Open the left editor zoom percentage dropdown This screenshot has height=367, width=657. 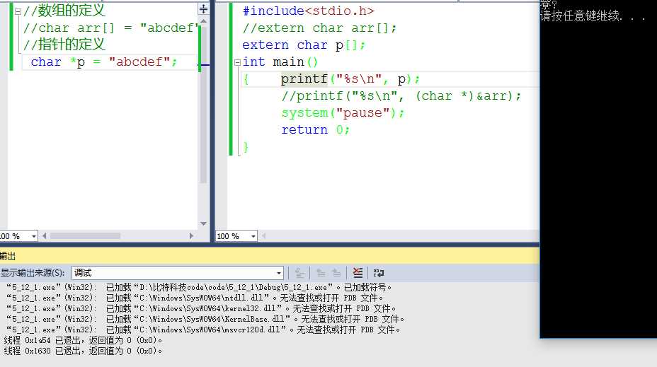click(33, 236)
